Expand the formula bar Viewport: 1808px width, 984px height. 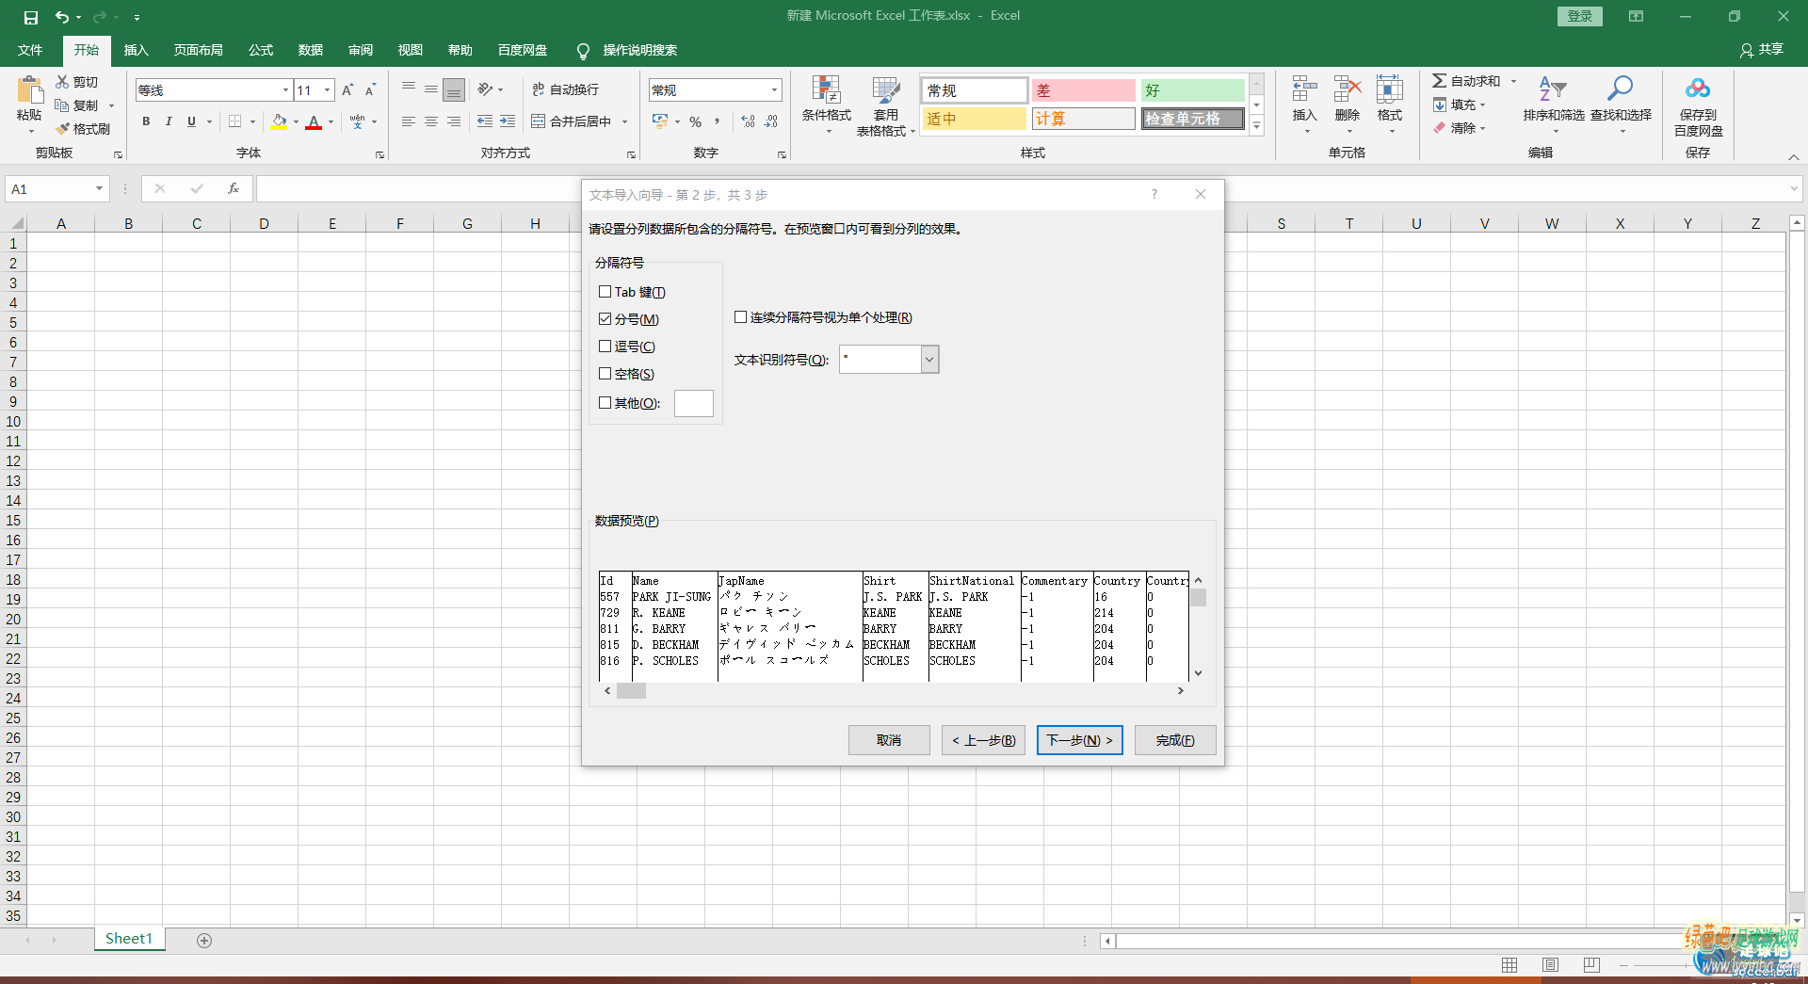1793,188
